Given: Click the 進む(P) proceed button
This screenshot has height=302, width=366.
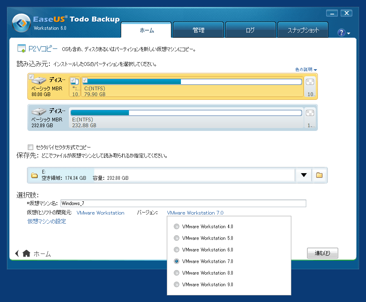Looking at the screenshot, I should click(322, 253).
